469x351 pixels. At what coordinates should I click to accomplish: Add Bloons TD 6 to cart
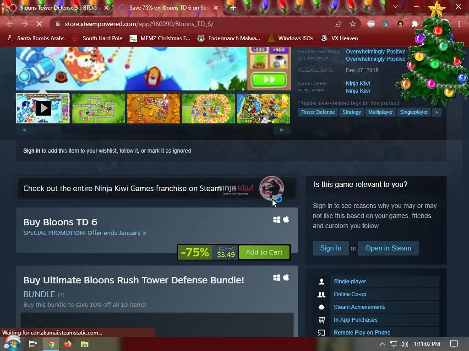coord(264,252)
